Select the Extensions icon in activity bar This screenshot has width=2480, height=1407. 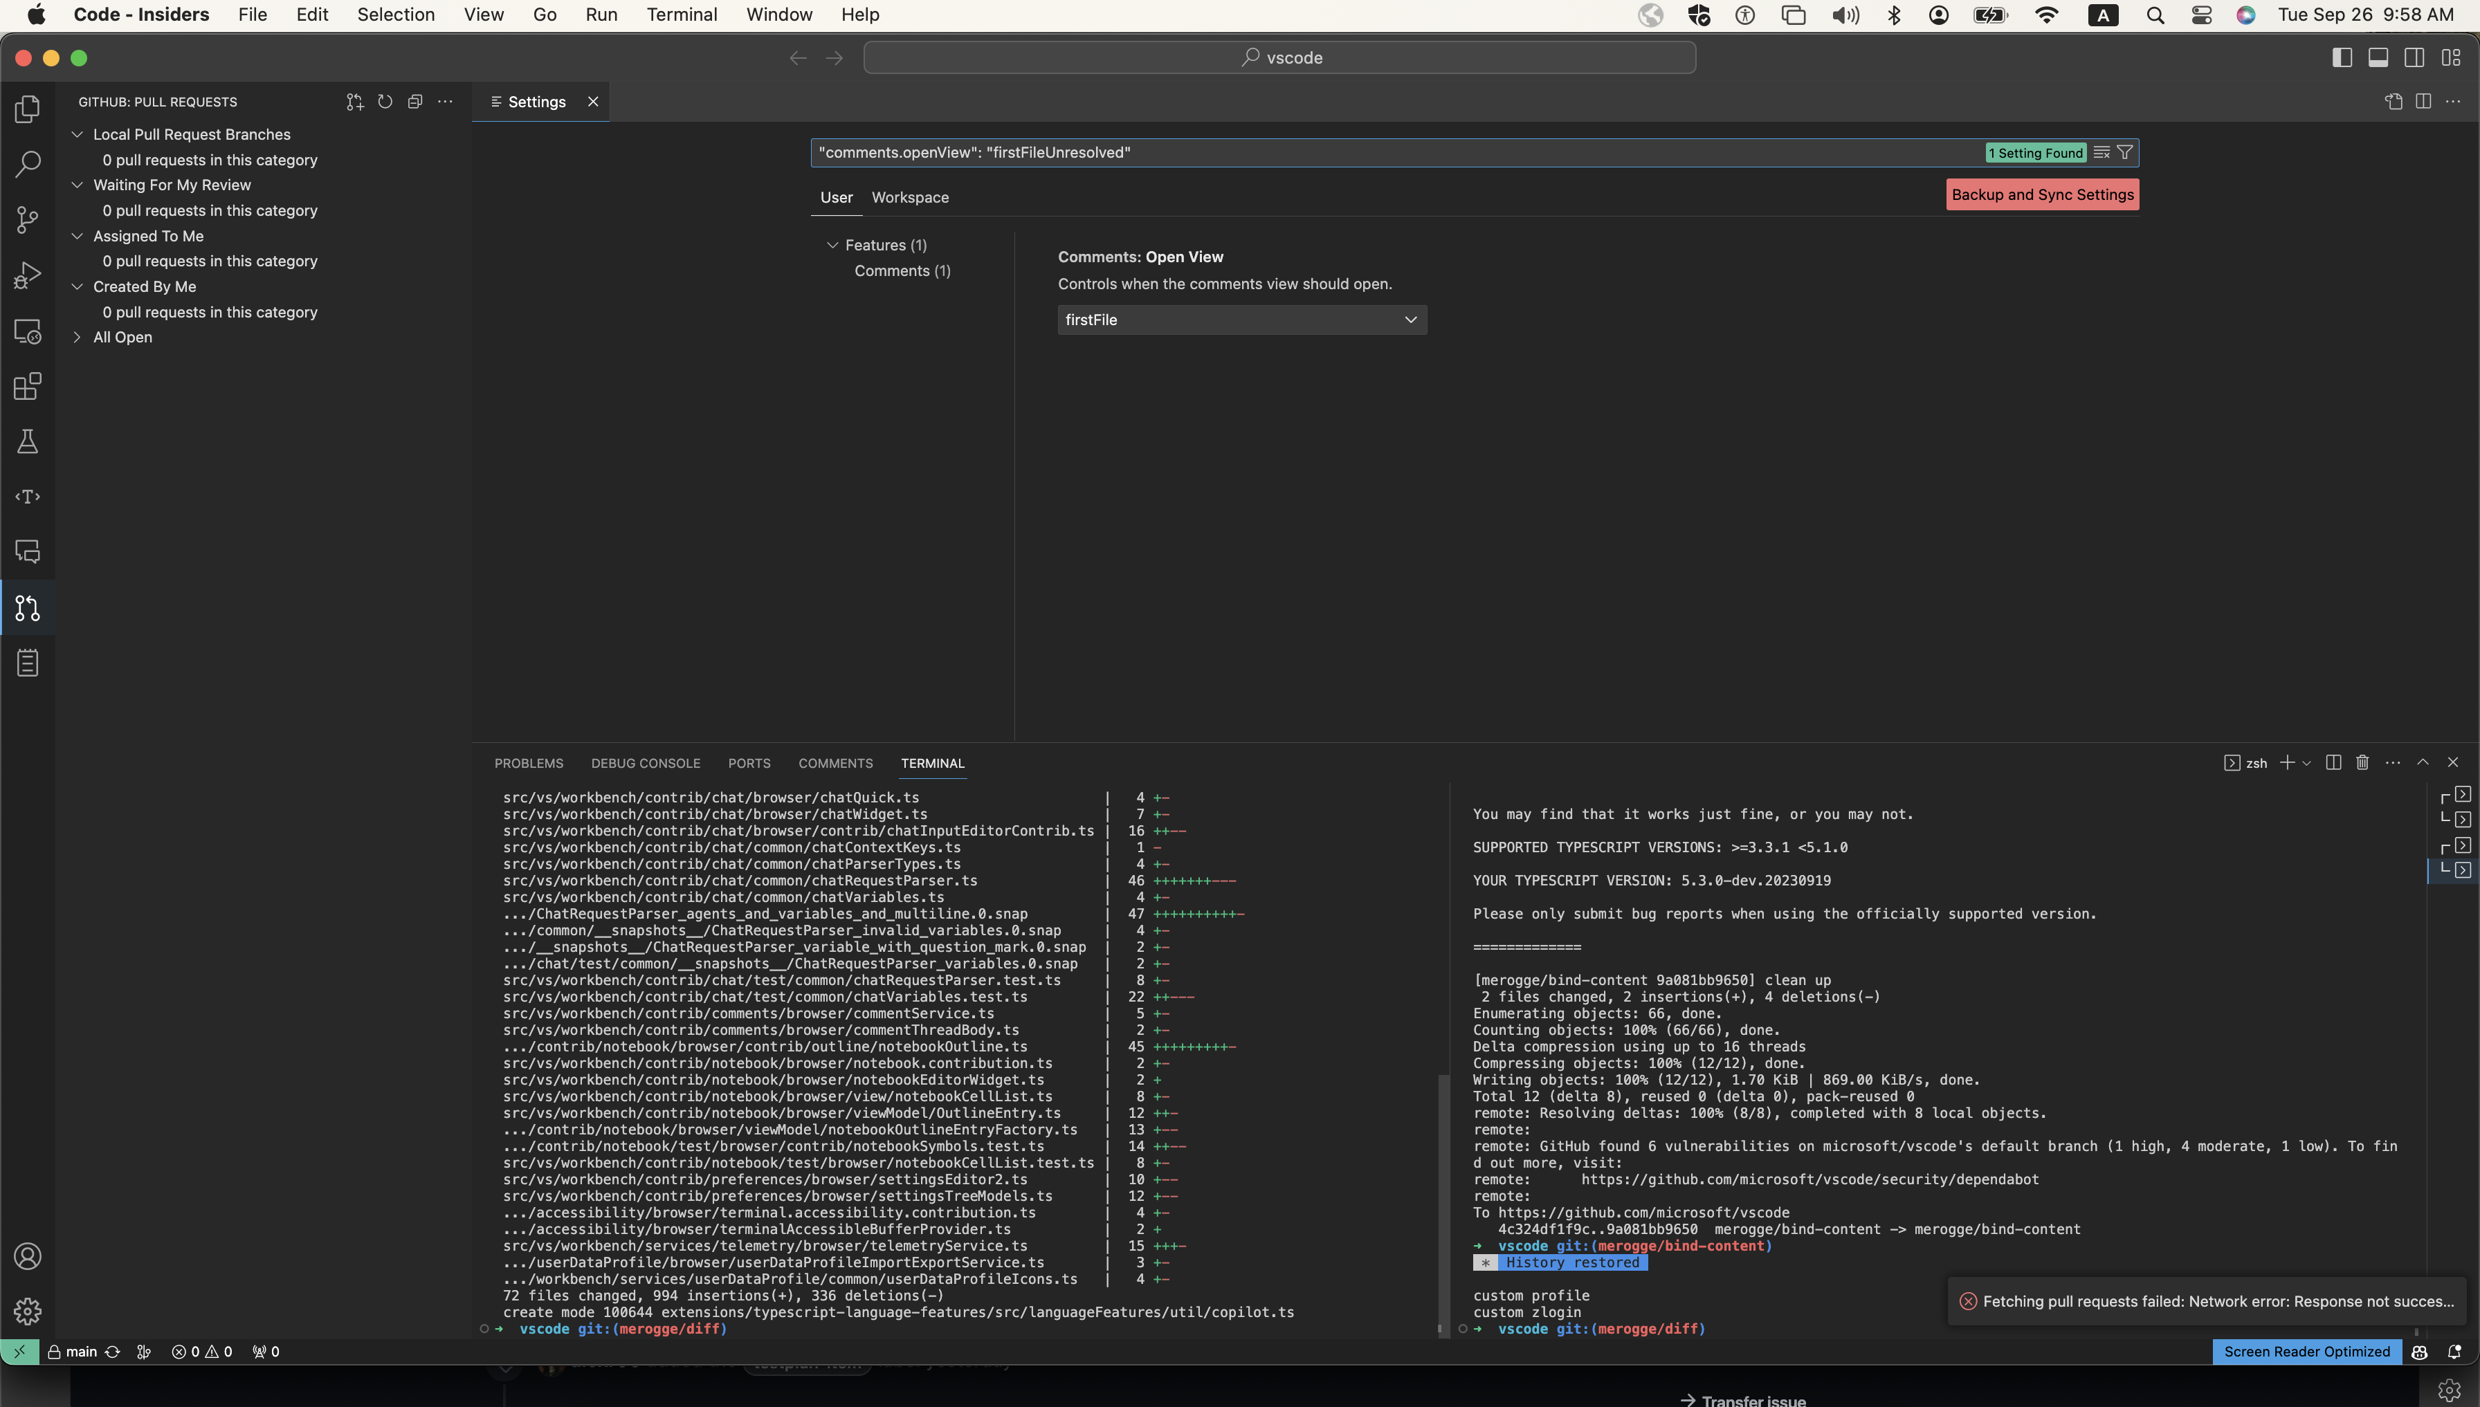click(27, 385)
